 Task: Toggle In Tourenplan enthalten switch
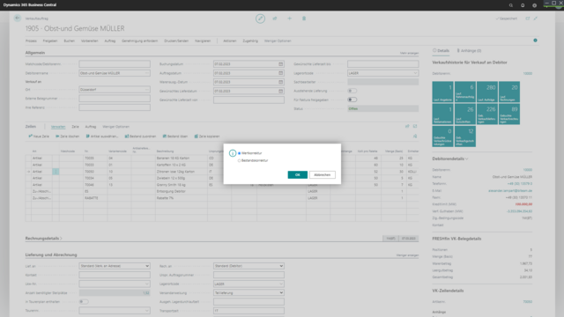click(x=84, y=301)
